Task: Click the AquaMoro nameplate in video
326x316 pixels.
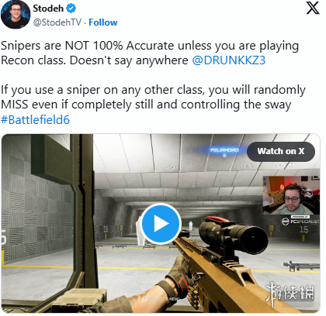Action: (224, 151)
